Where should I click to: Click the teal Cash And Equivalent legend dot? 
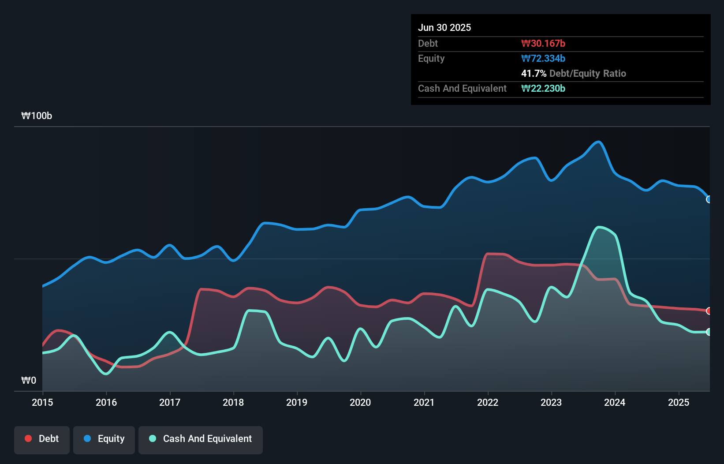152,438
